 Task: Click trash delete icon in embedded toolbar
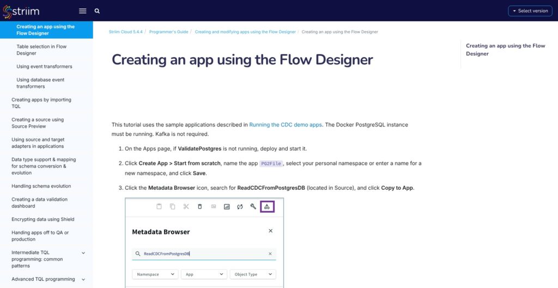[x=199, y=206]
